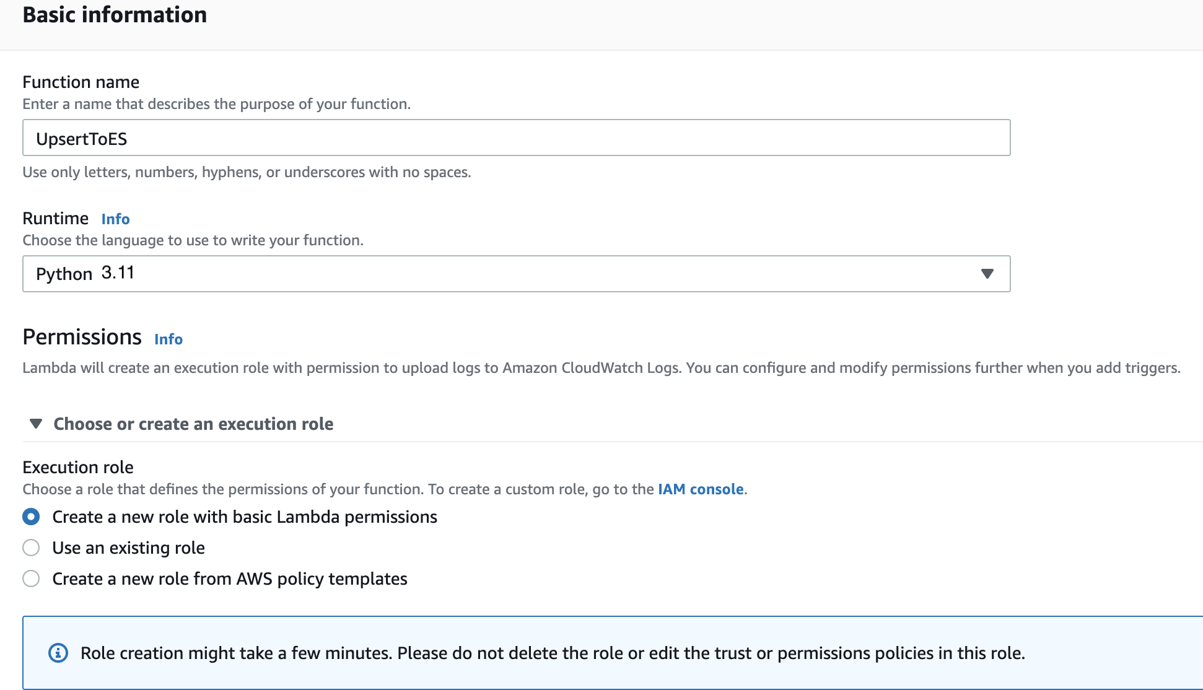Open the Permissions Info link

pos(168,339)
